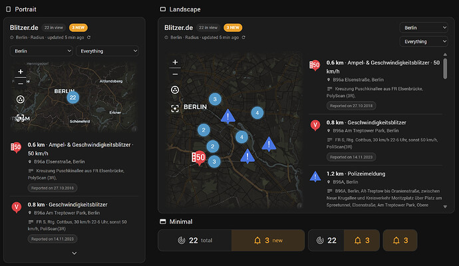The width and height of the screenshot is (459, 266).
Task: Open cluster marker 22 on Portrait map
Action: (73, 98)
